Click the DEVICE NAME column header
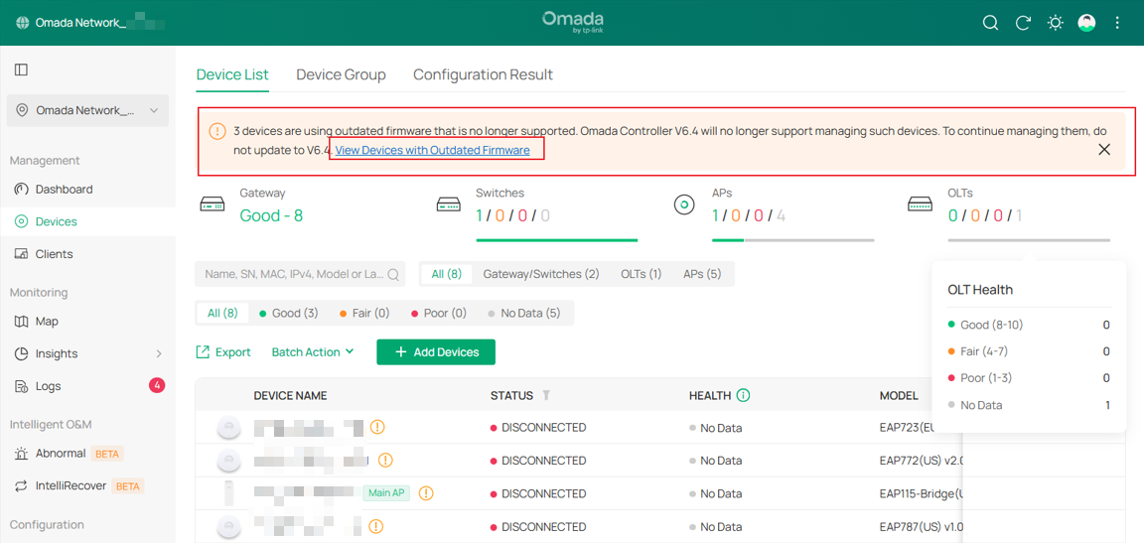This screenshot has width=1144, height=543. 290,396
